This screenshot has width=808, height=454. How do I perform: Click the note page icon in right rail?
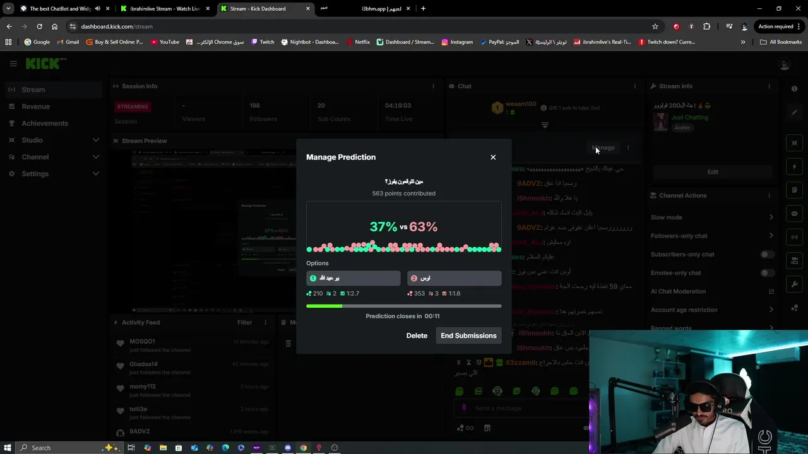pyautogui.click(x=795, y=190)
